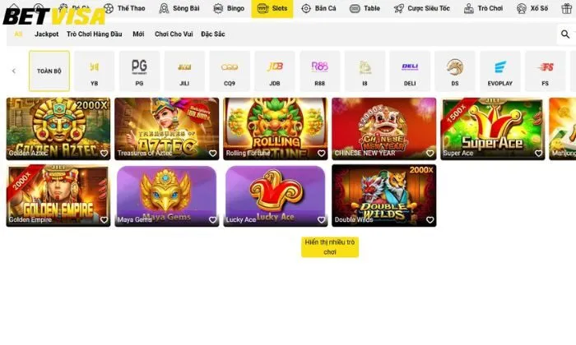
Task: Select the PG provider icon
Action: click(139, 67)
